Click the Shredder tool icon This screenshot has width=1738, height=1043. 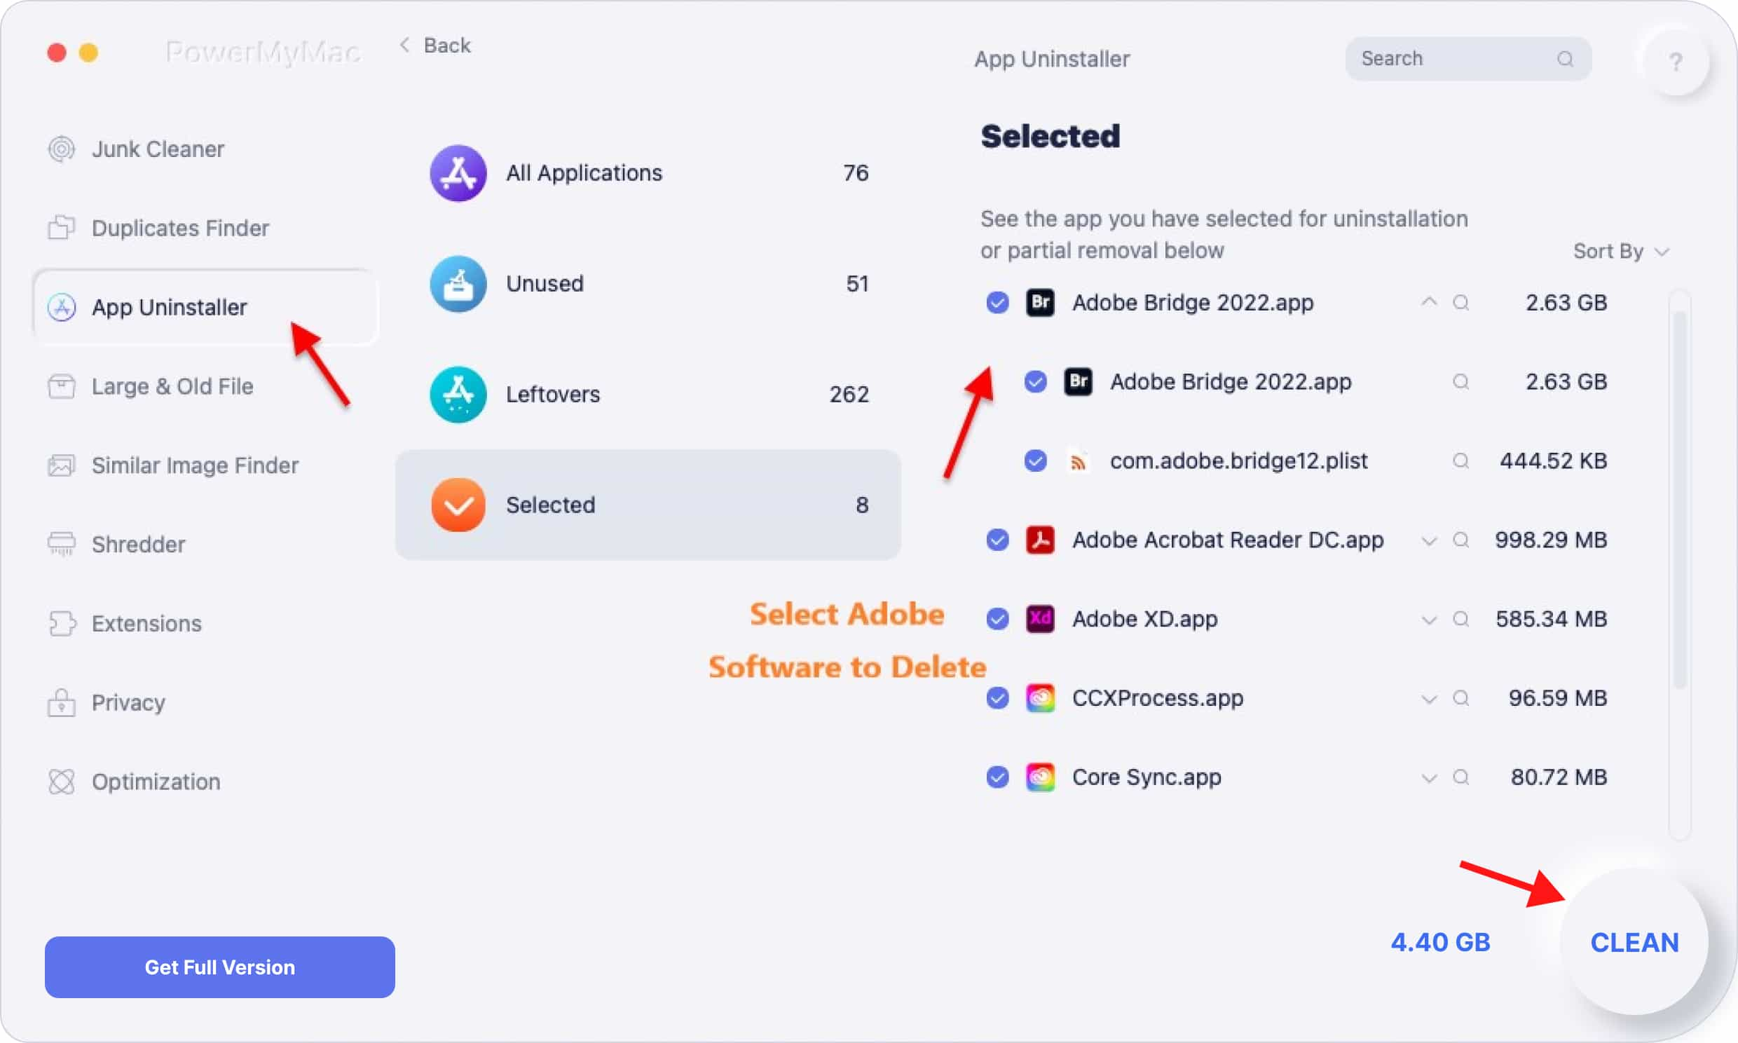pos(63,544)
